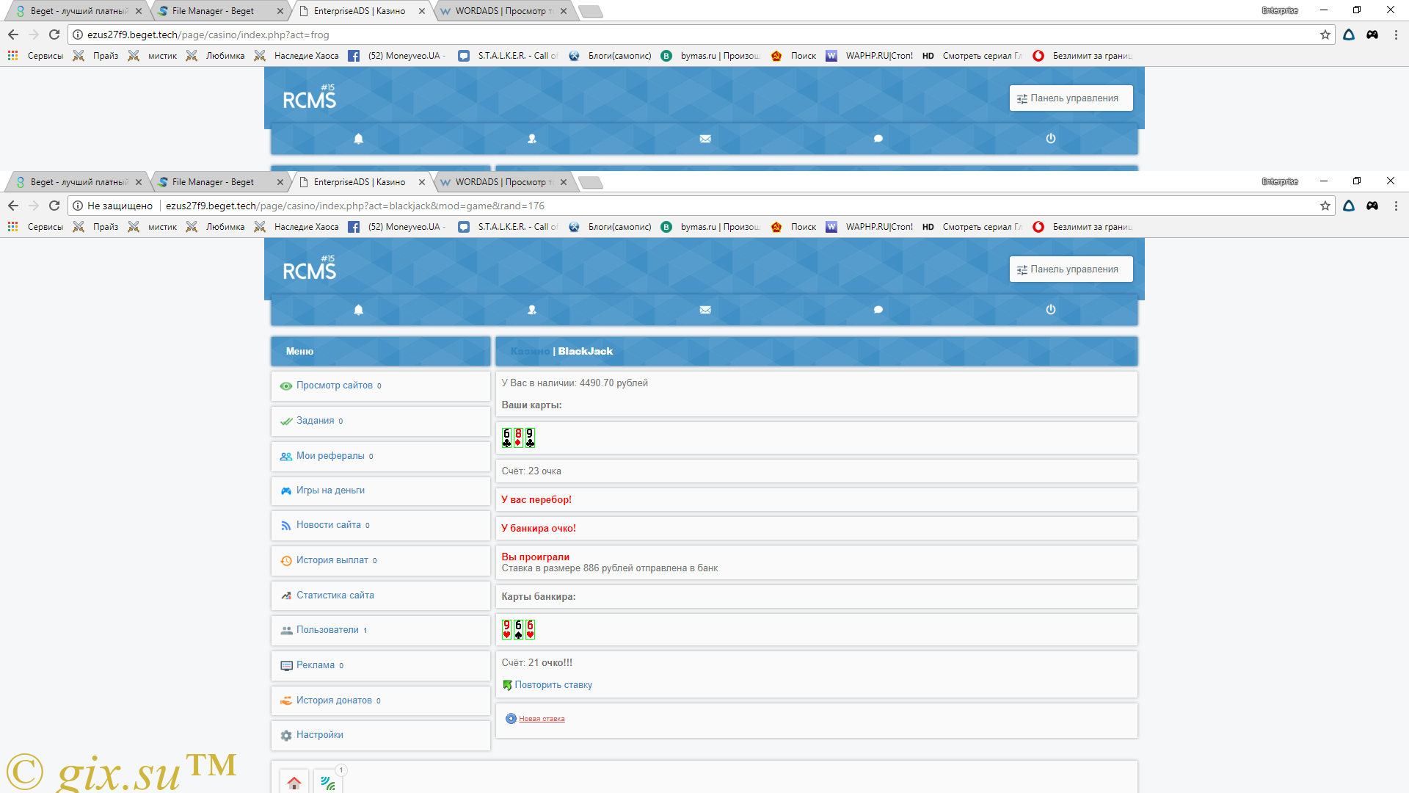
Task: Open Панель управления button in upper window
Action: (x=1071, y=98)
